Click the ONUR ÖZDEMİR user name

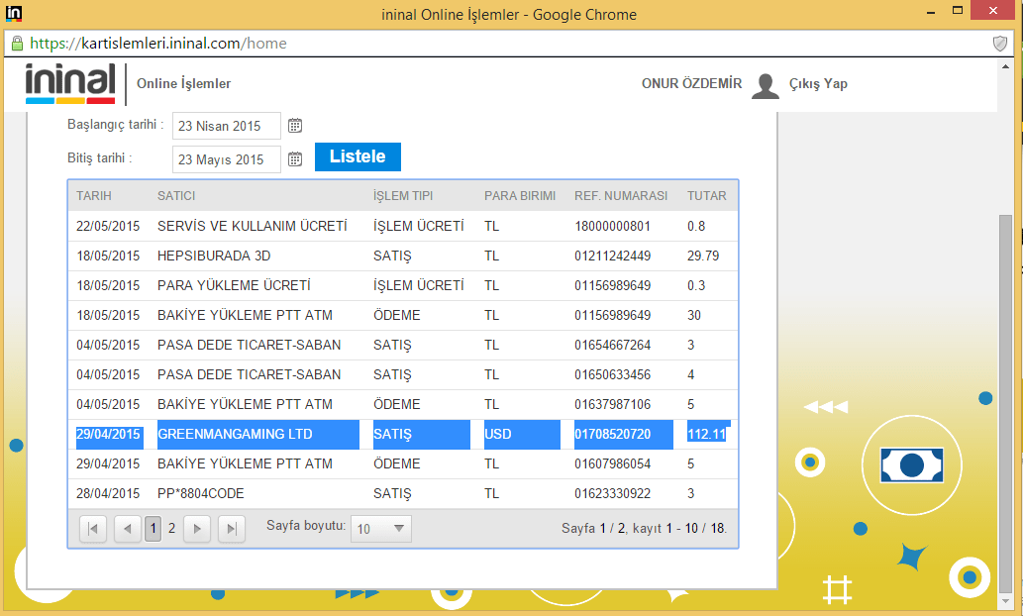691,83
